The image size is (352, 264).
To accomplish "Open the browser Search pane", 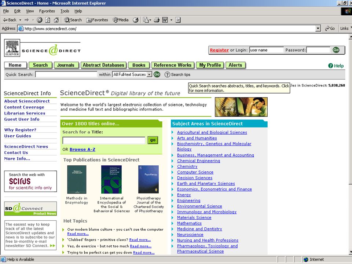I will (73, 20).
